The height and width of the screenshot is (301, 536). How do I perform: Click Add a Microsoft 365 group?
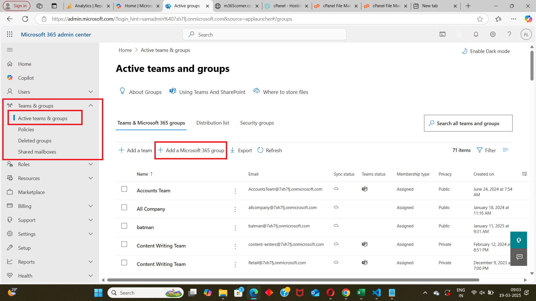(x=191, y=151)
